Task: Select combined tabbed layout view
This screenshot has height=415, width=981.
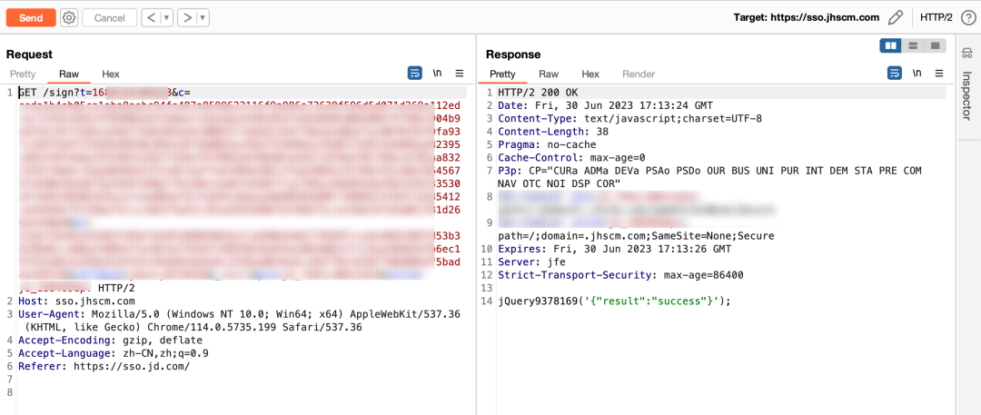Action: 936,45
